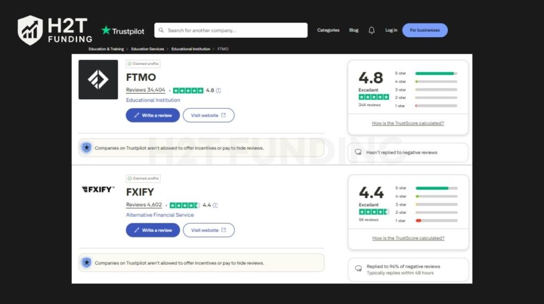Click the FXIFY heading text

pos(140,192)
